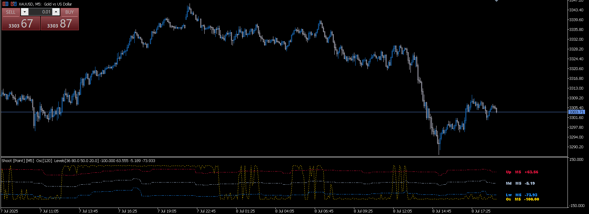Click the 150.000 oscillator scale label
Screen dimensions: 589x214
(576, 160)
